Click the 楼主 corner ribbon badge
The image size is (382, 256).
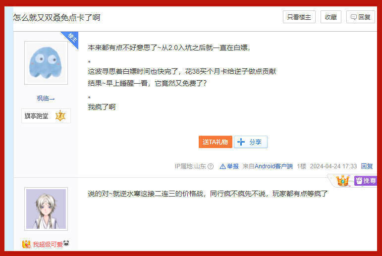coord(71,39)
